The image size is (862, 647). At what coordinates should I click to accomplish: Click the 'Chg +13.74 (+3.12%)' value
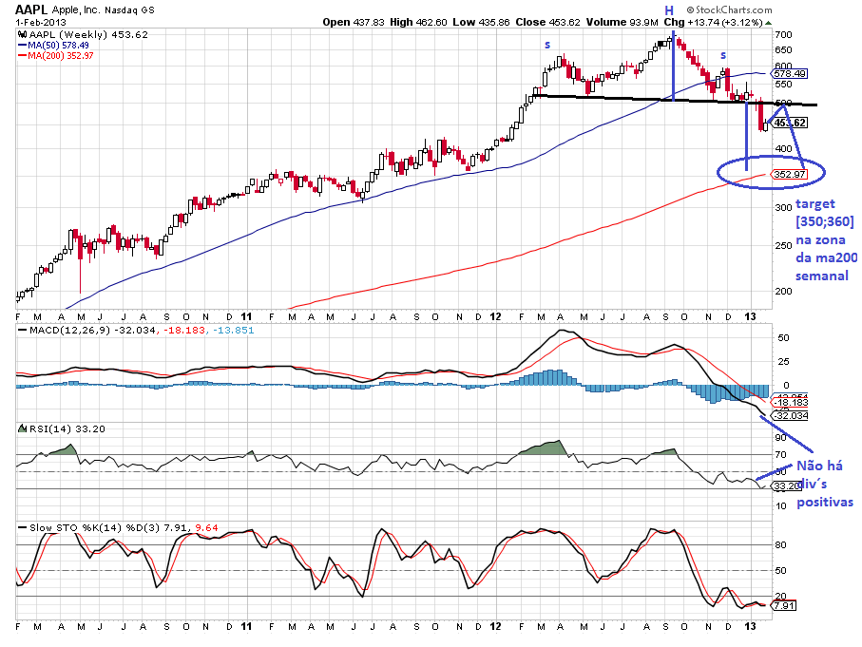713,22
